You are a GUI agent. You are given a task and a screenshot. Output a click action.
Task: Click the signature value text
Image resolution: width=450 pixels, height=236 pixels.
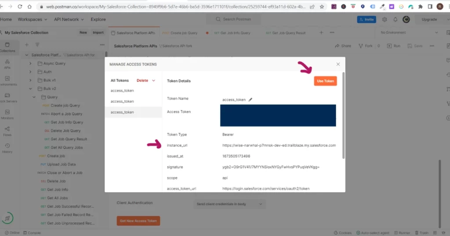[271, 167]
